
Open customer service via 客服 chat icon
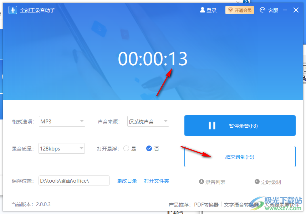coord(261,10)
